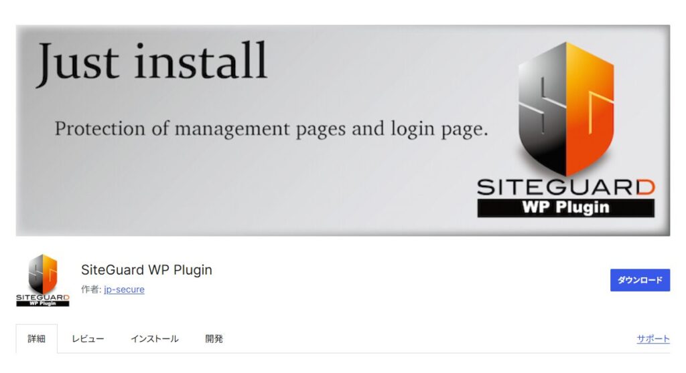Click the 'Just install' banner headline
The height and width of the screenshot is (373, 686).
tap(151, 64)
